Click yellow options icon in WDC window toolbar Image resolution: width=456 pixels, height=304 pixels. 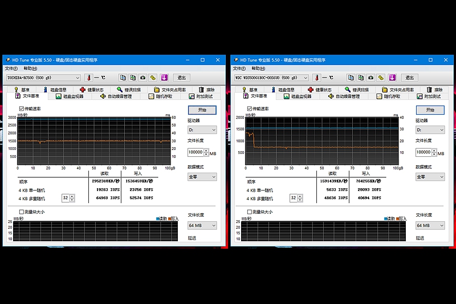pos(381,78)
